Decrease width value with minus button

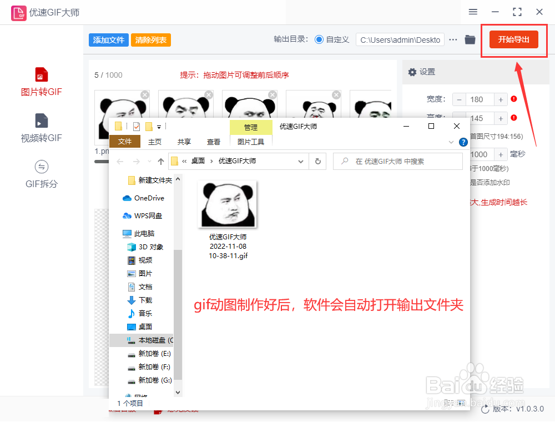(459, 99)
